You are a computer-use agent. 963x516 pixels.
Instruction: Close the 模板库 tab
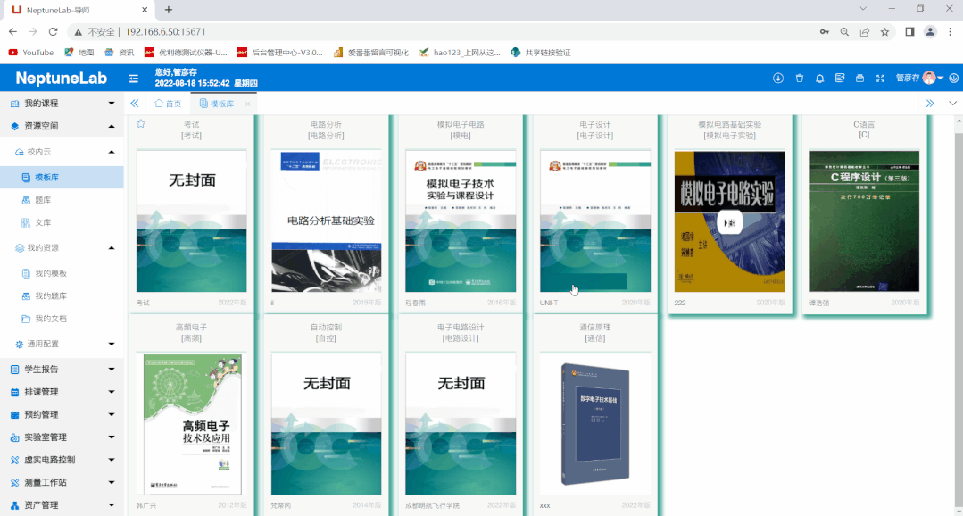coord(248,104)
